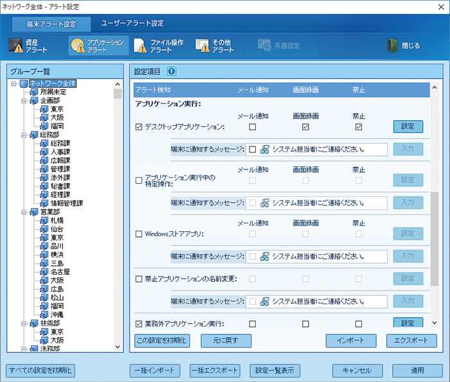Screen dimensions: 450x382
Task: Select 広報課 in the group tree
Action: (60, 161)
